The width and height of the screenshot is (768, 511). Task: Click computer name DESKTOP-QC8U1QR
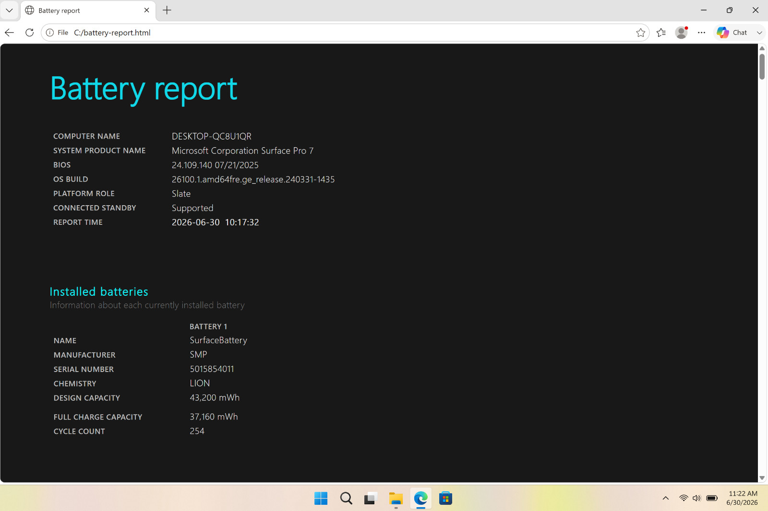212,136
